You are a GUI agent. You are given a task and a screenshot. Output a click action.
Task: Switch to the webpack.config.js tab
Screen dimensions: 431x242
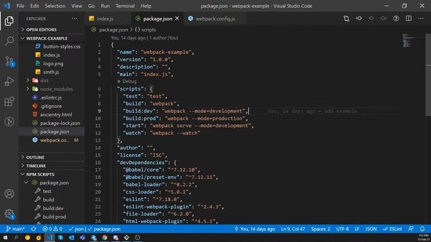(215, 19)
